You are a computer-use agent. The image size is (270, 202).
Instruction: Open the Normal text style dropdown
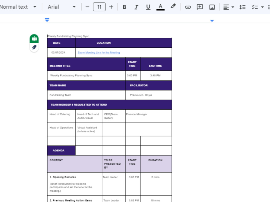pos(18,7)
